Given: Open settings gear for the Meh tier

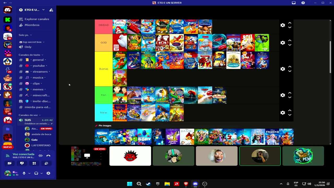Looking at the screenshot, I should [283, 95].
